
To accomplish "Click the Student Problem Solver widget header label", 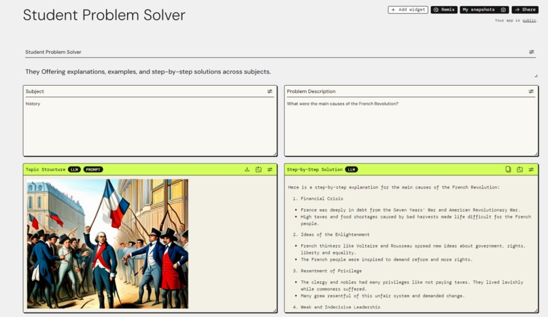I will click(53, 52).
